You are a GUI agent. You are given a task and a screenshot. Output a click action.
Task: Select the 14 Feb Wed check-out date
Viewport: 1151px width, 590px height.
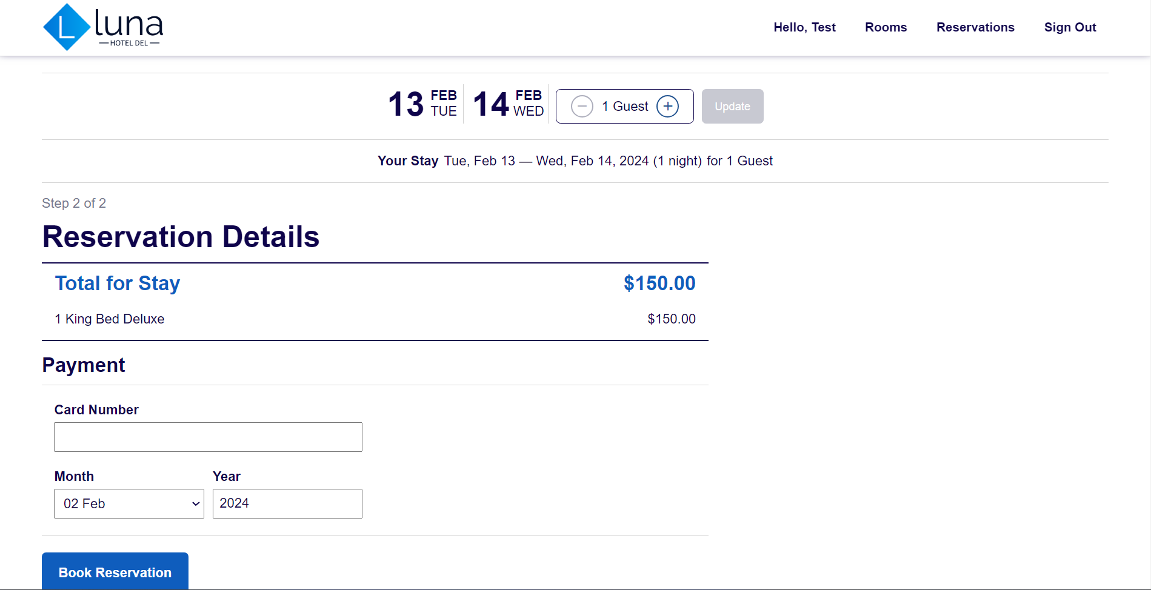(x=508, y=104)
